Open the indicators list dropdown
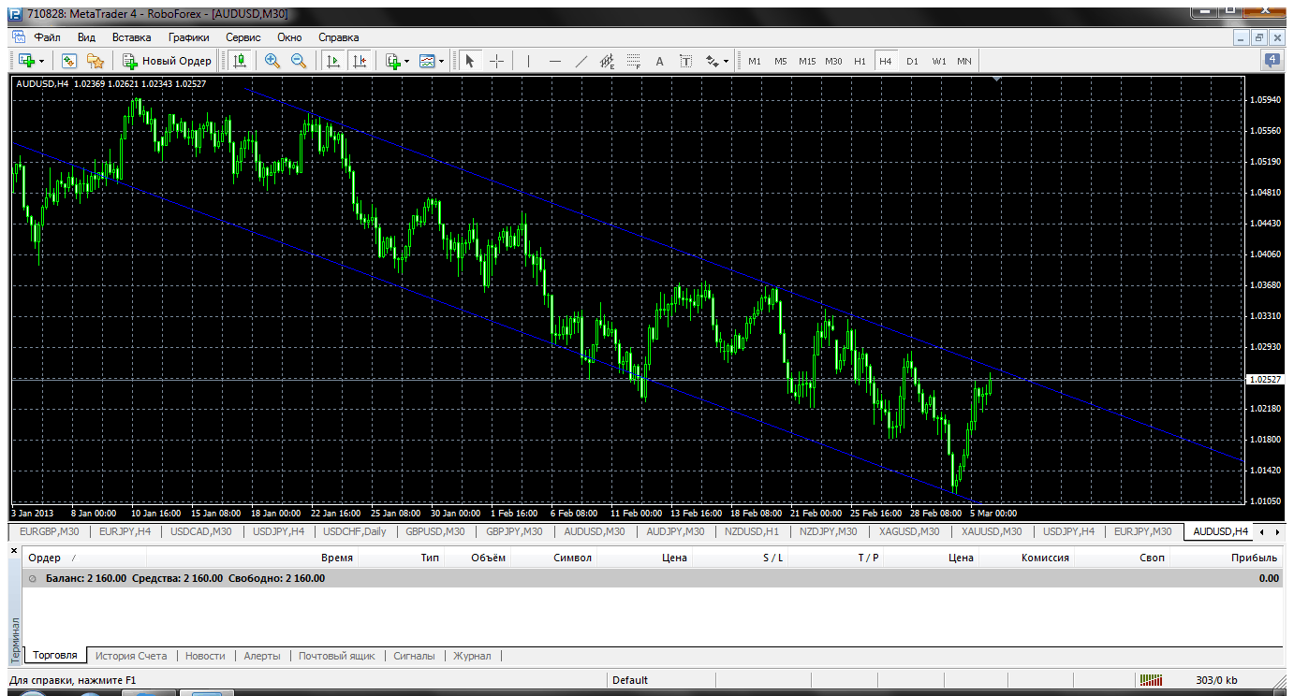1294x696 pixels. point(406,62)
